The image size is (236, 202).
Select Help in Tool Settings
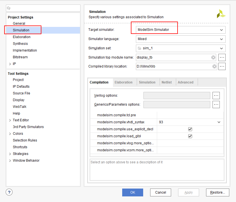[16, 113]
